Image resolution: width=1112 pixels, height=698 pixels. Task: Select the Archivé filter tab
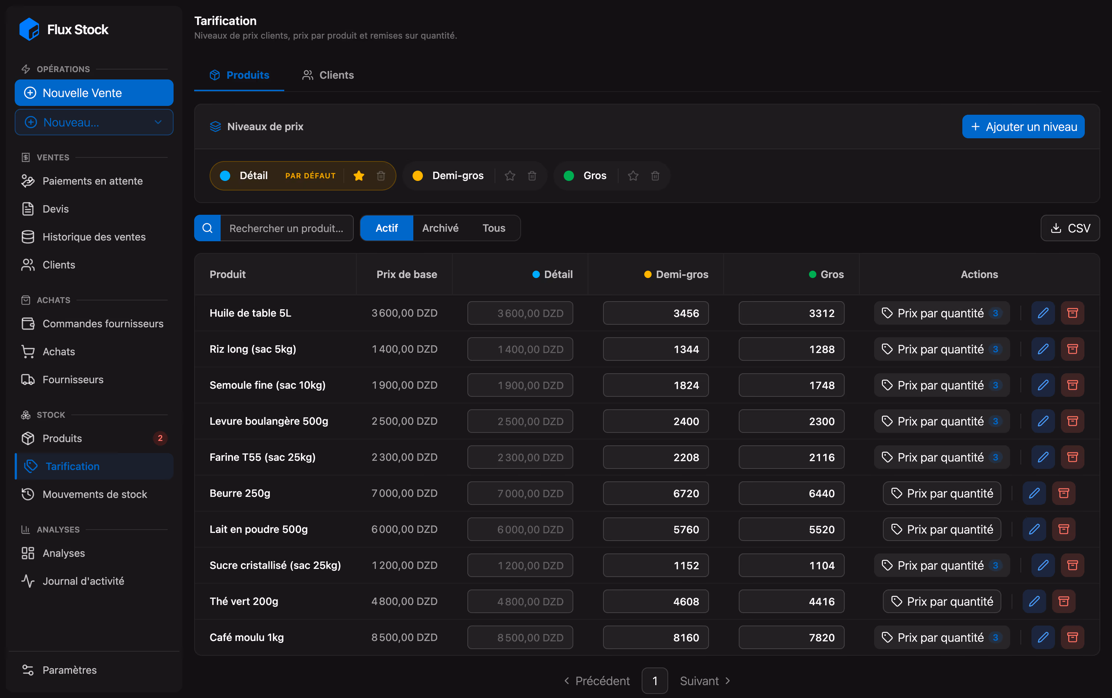441,228
